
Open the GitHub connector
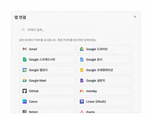click(x=47, y=91)
